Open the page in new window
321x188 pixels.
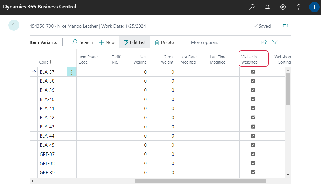pyautogui.click(x=285, y=26)
